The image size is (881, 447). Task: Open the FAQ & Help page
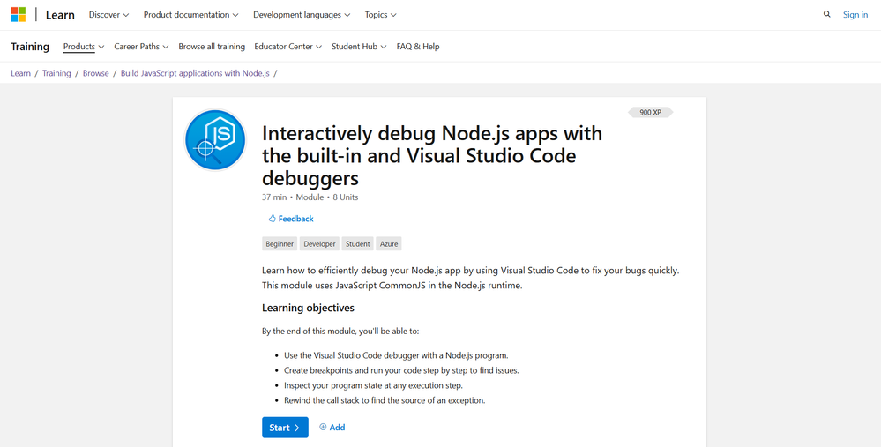point(418,47)
